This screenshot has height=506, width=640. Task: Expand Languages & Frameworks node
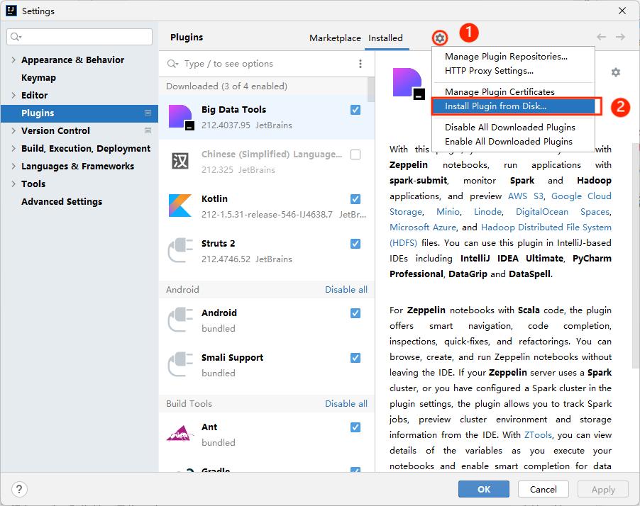coord(13,166)
